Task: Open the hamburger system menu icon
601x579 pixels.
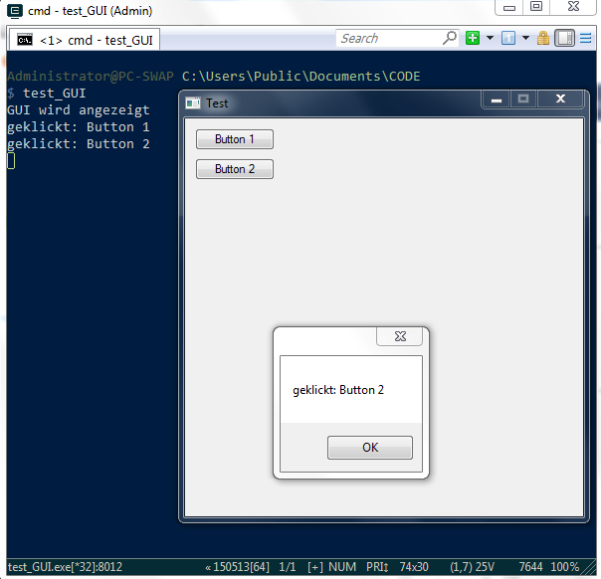Action: [x=586, y=39]
